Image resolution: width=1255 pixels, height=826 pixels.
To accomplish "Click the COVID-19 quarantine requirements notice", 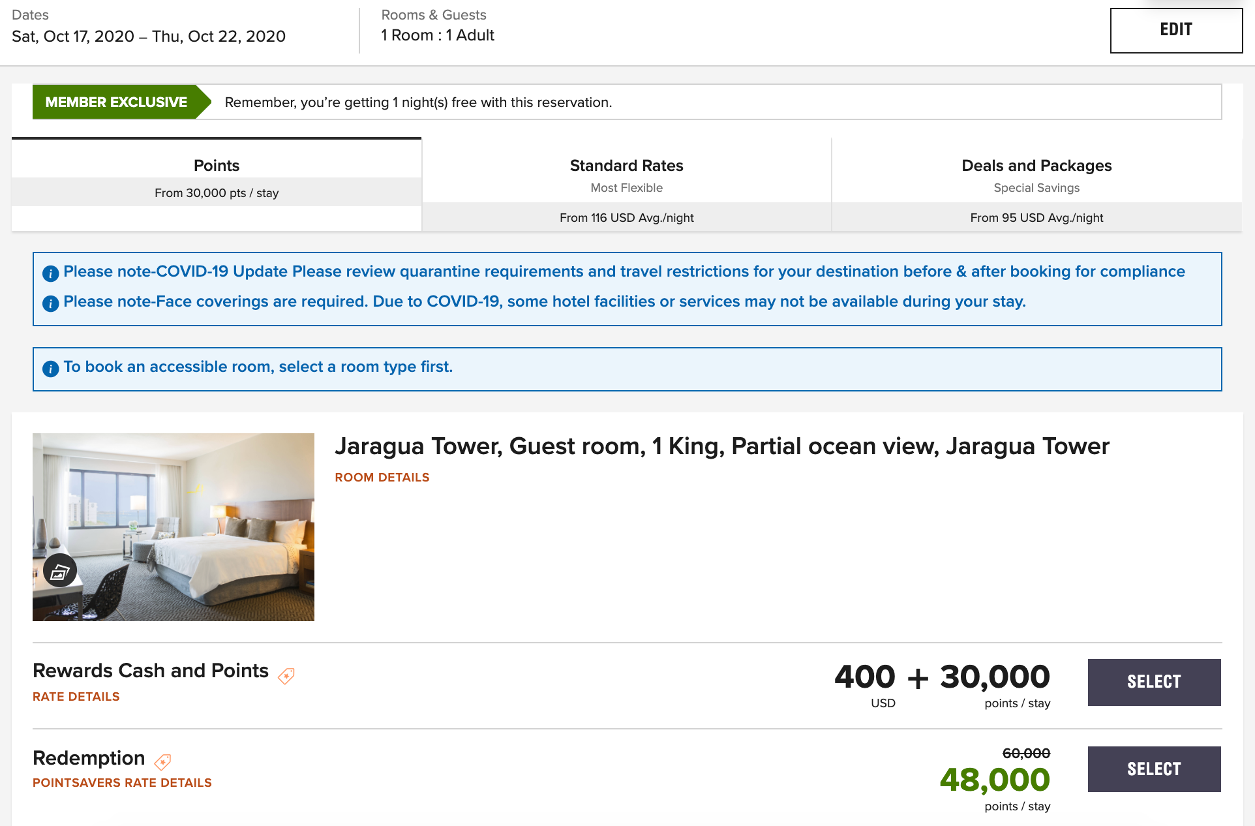I will pyautogui.click(x=624, y=271).
